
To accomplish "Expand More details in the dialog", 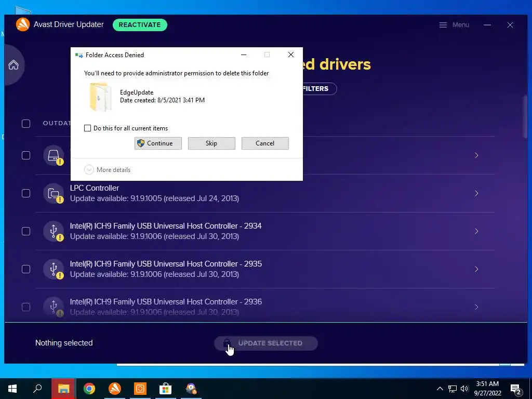I will click(x=107, y=170).
